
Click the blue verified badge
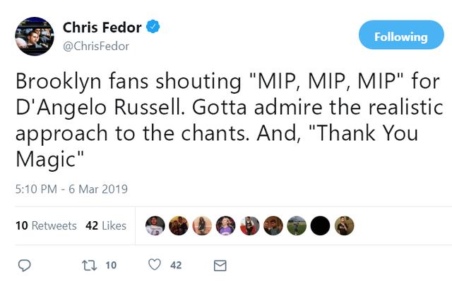click(x=153, y=27)
